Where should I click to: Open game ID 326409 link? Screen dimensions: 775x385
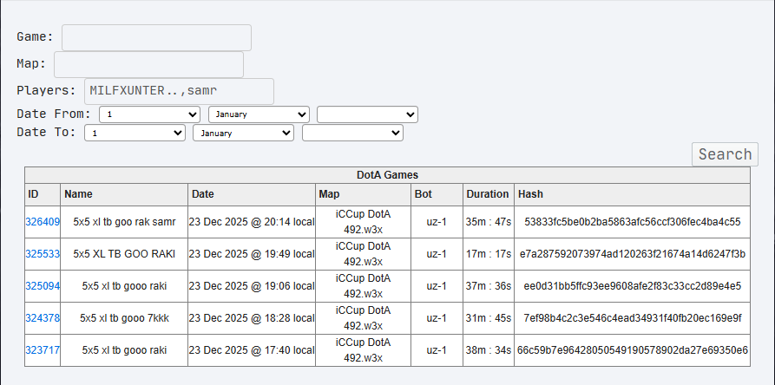43,222
